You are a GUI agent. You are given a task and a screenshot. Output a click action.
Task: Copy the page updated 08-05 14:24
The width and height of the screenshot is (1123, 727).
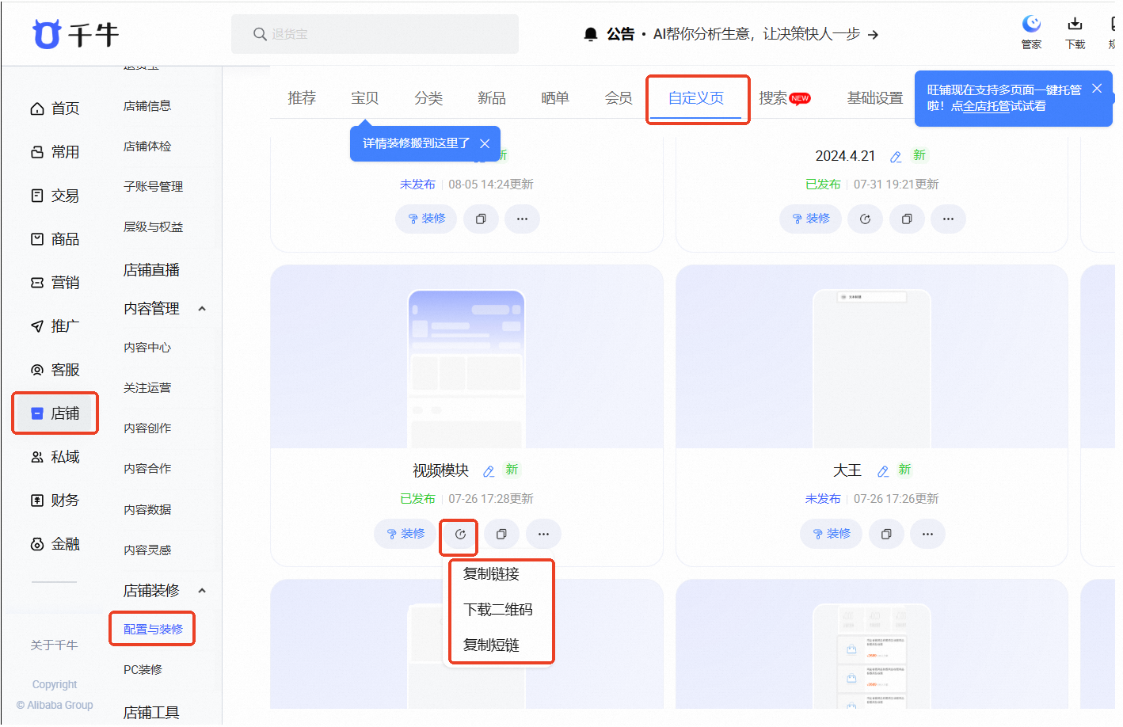click(x=481, y=219)
